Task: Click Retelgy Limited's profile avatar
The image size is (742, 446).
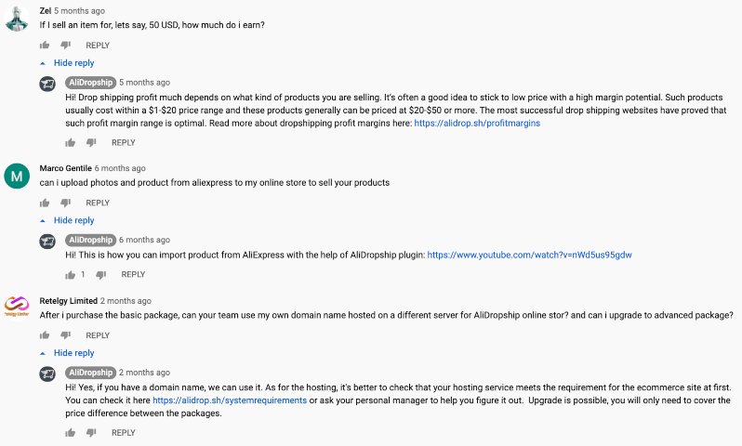Action: click(17, 307)
